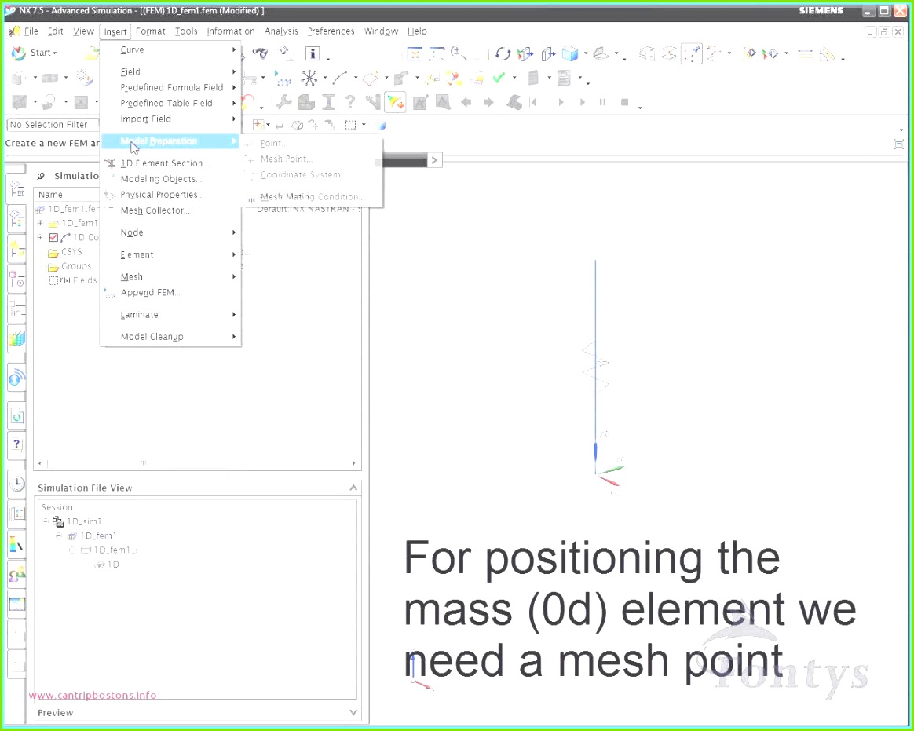Click the question mark toolbar icon

[349, 102]
